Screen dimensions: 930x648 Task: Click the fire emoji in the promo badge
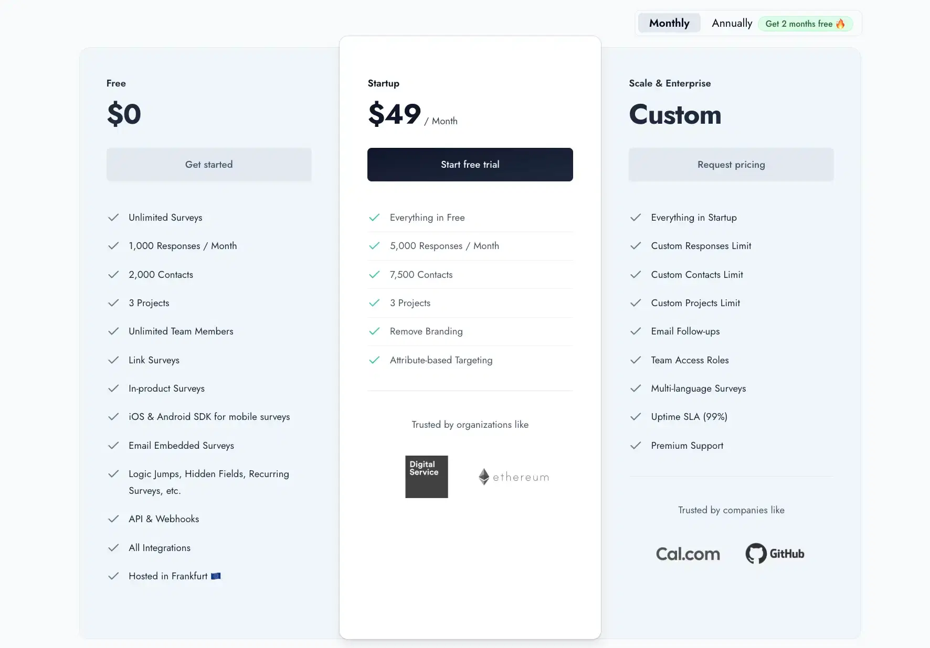click(841, 24)
